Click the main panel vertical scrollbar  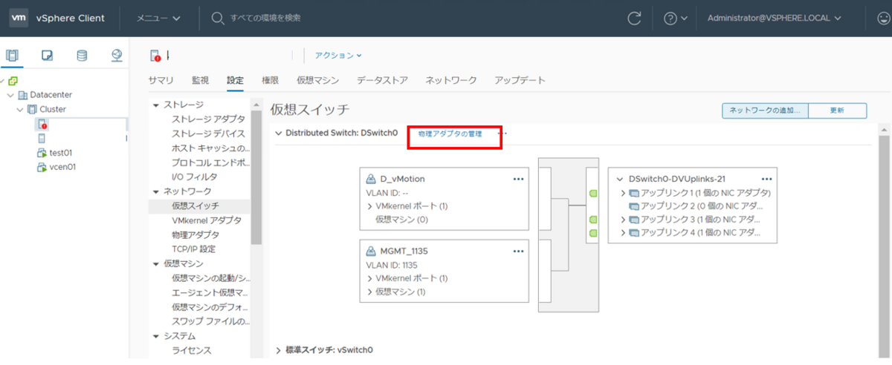click(884, 245)
